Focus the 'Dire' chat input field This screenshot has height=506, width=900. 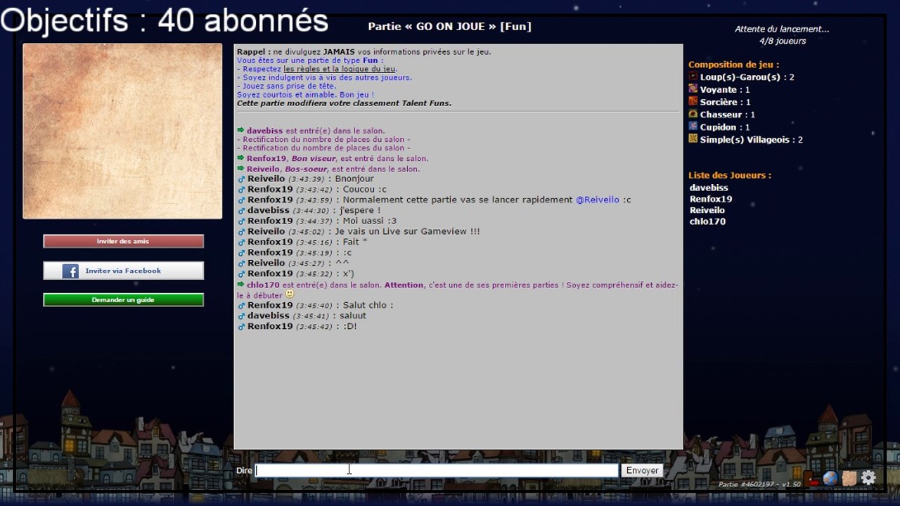(x=437, y=470)
